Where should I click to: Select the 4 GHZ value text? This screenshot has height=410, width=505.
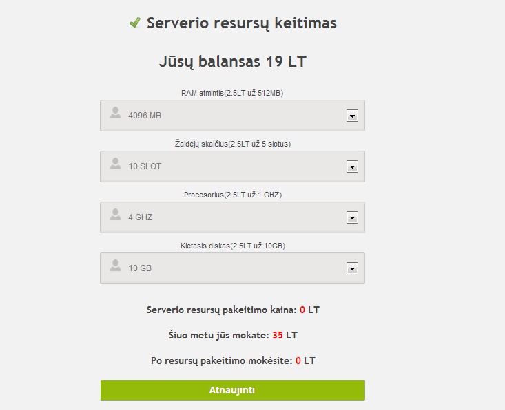(141, 217)
